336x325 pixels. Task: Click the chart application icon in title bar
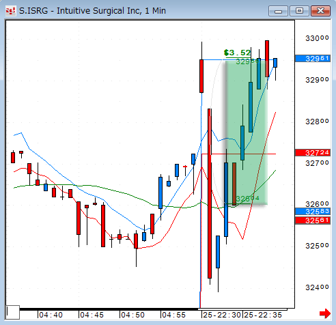pos(11,11)
